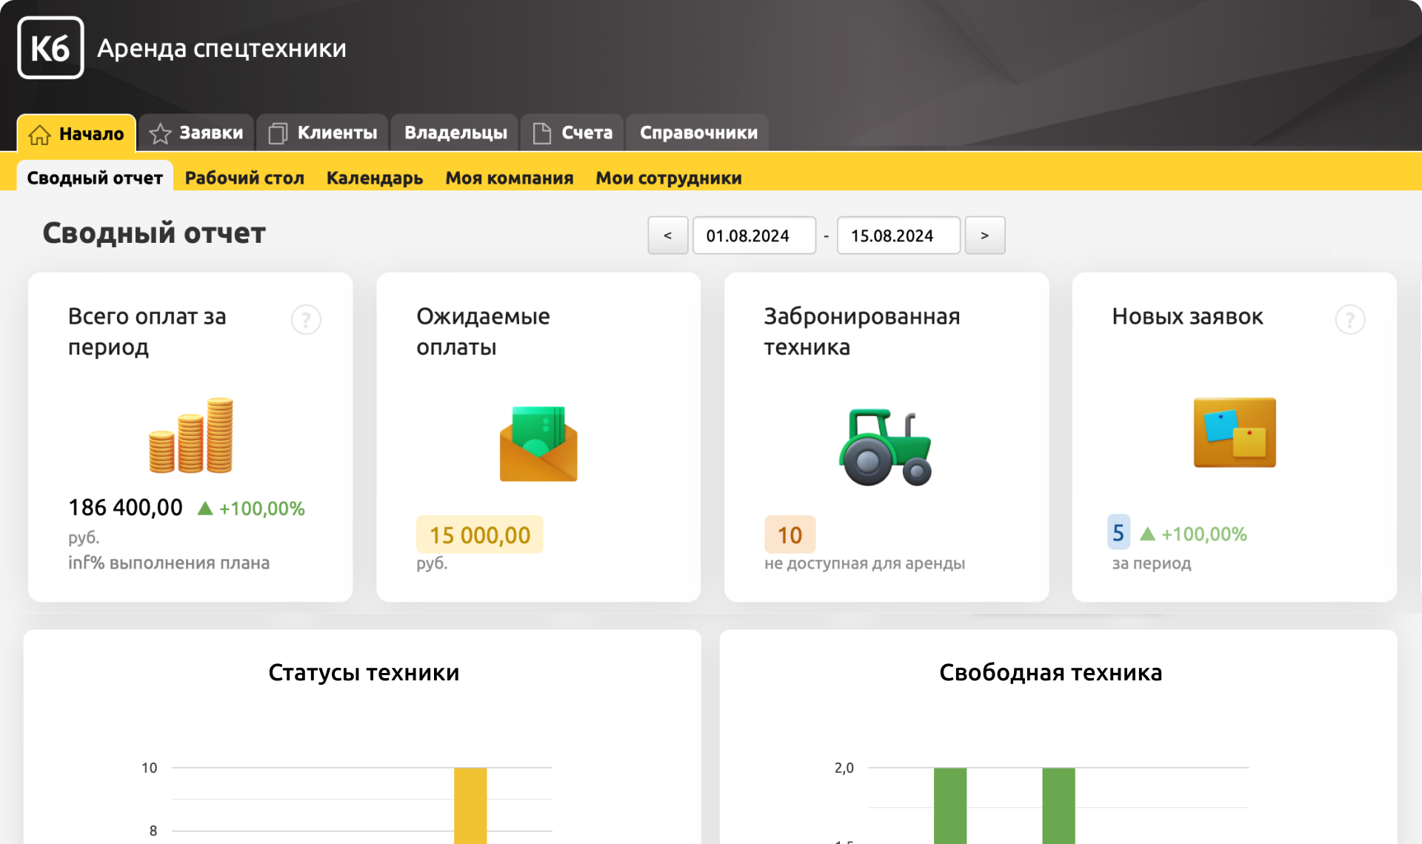Open the Календарь submenu

click(374, 178)
